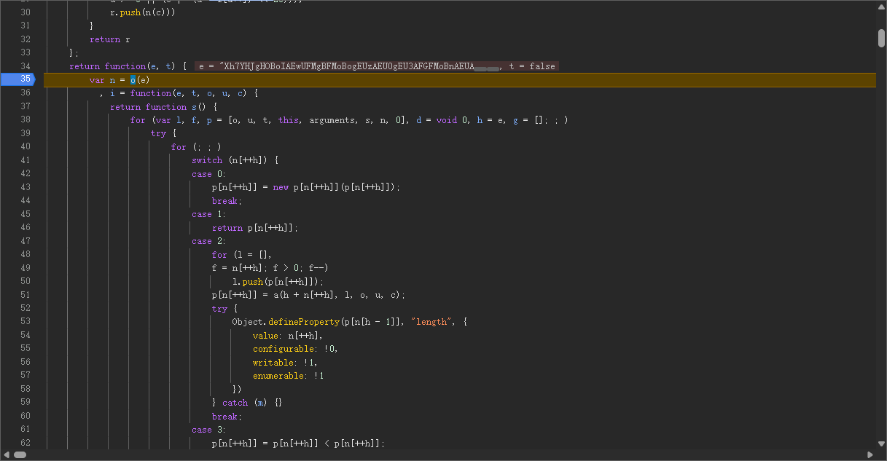Click 'new p[n[++h]](p[n[++h]]);' on line 43

(x=337, y=187)
